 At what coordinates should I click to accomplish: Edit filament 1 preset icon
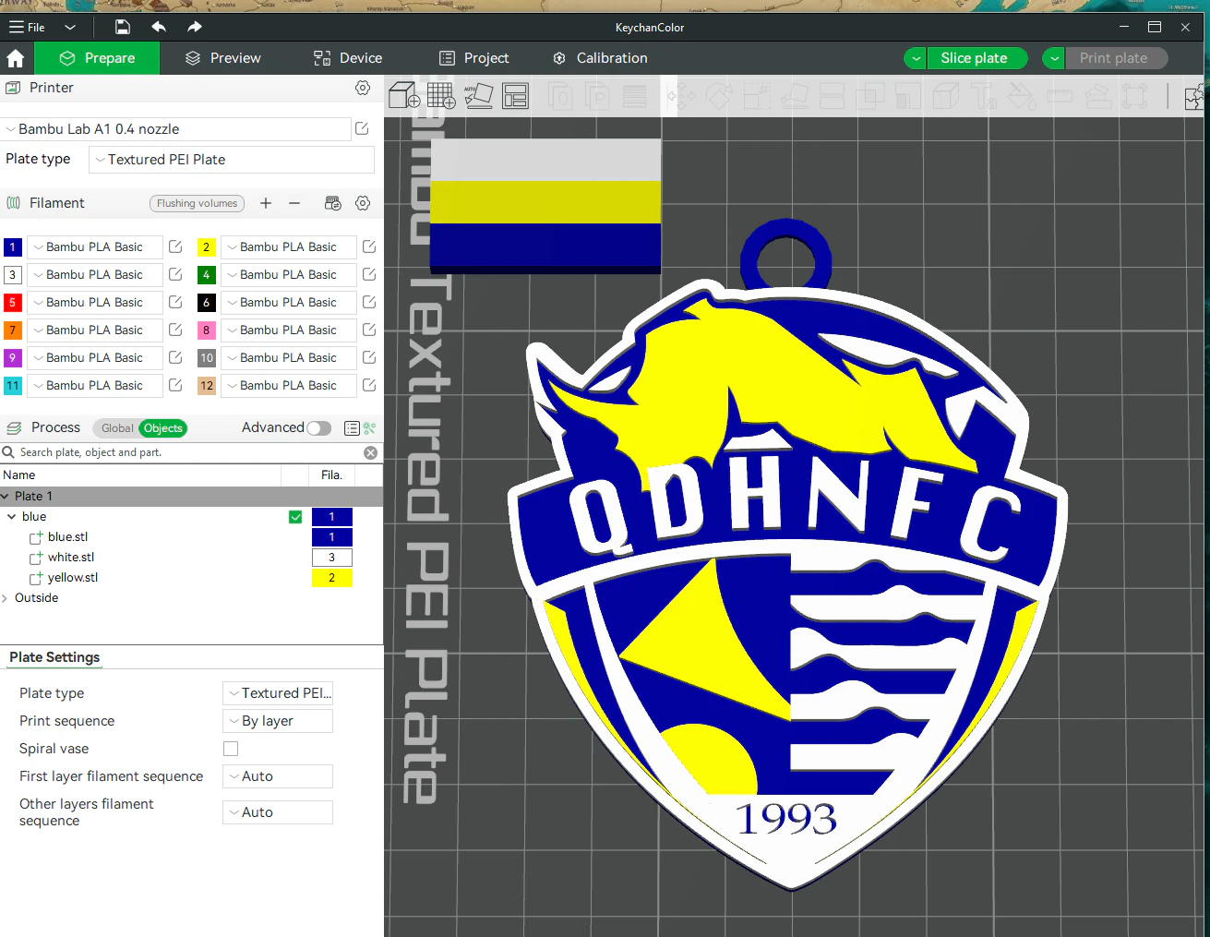tap(175, 246)
